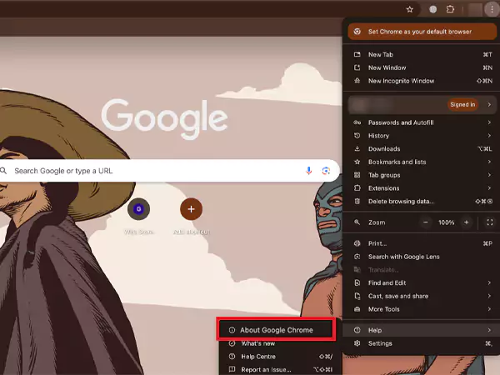Screen dimensions: 500x375
Task: Decrease zoom with the minus button
Action: pyautogui.click(x=426, y=222)
